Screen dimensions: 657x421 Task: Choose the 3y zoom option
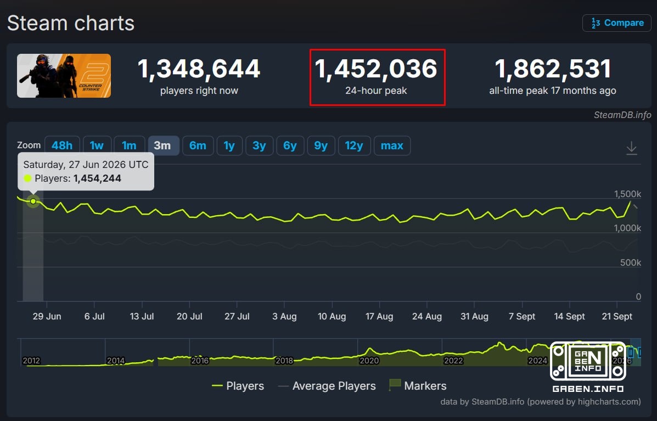coord(260,146)
